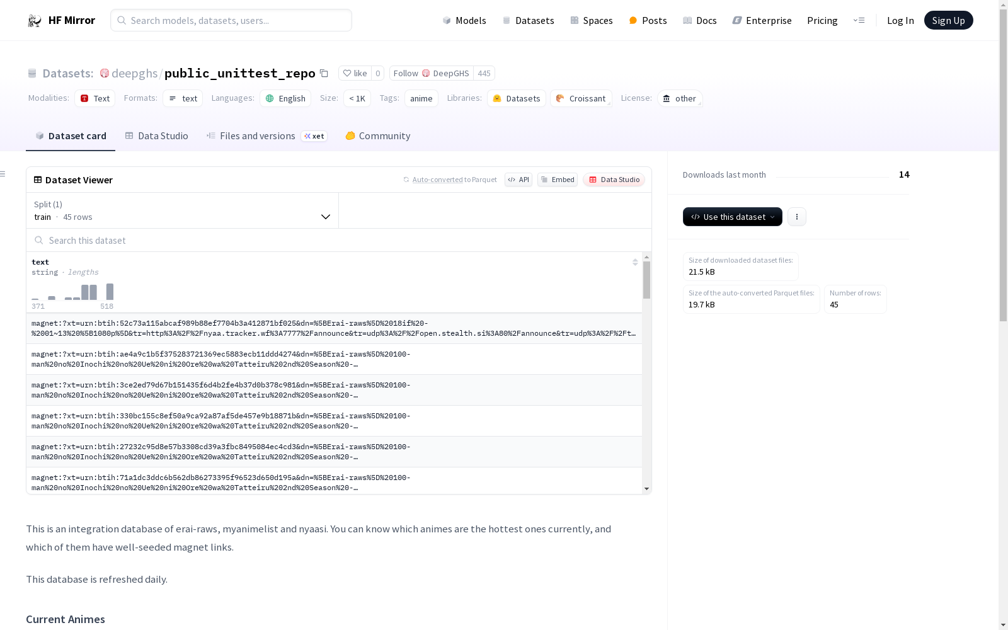Open the Data Studio red button
This screenshot has height=630, width=1008.
click(614, 180)
